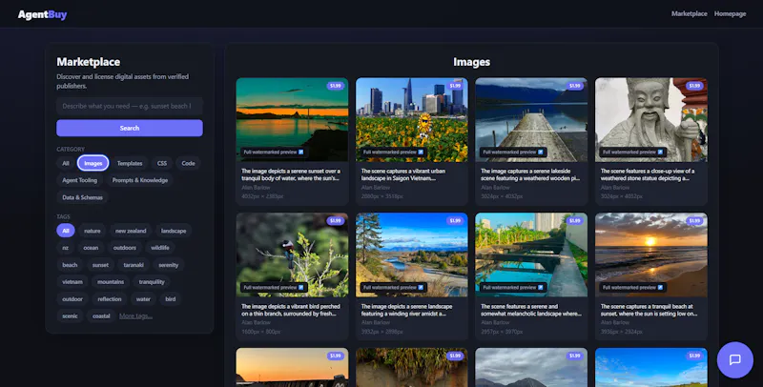This screenshot has width=763, height=387.
Task: Toggle the new zealand tag
Action: tap(131, 231)
